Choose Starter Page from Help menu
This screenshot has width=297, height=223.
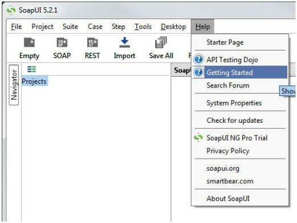tap(240, 42)
